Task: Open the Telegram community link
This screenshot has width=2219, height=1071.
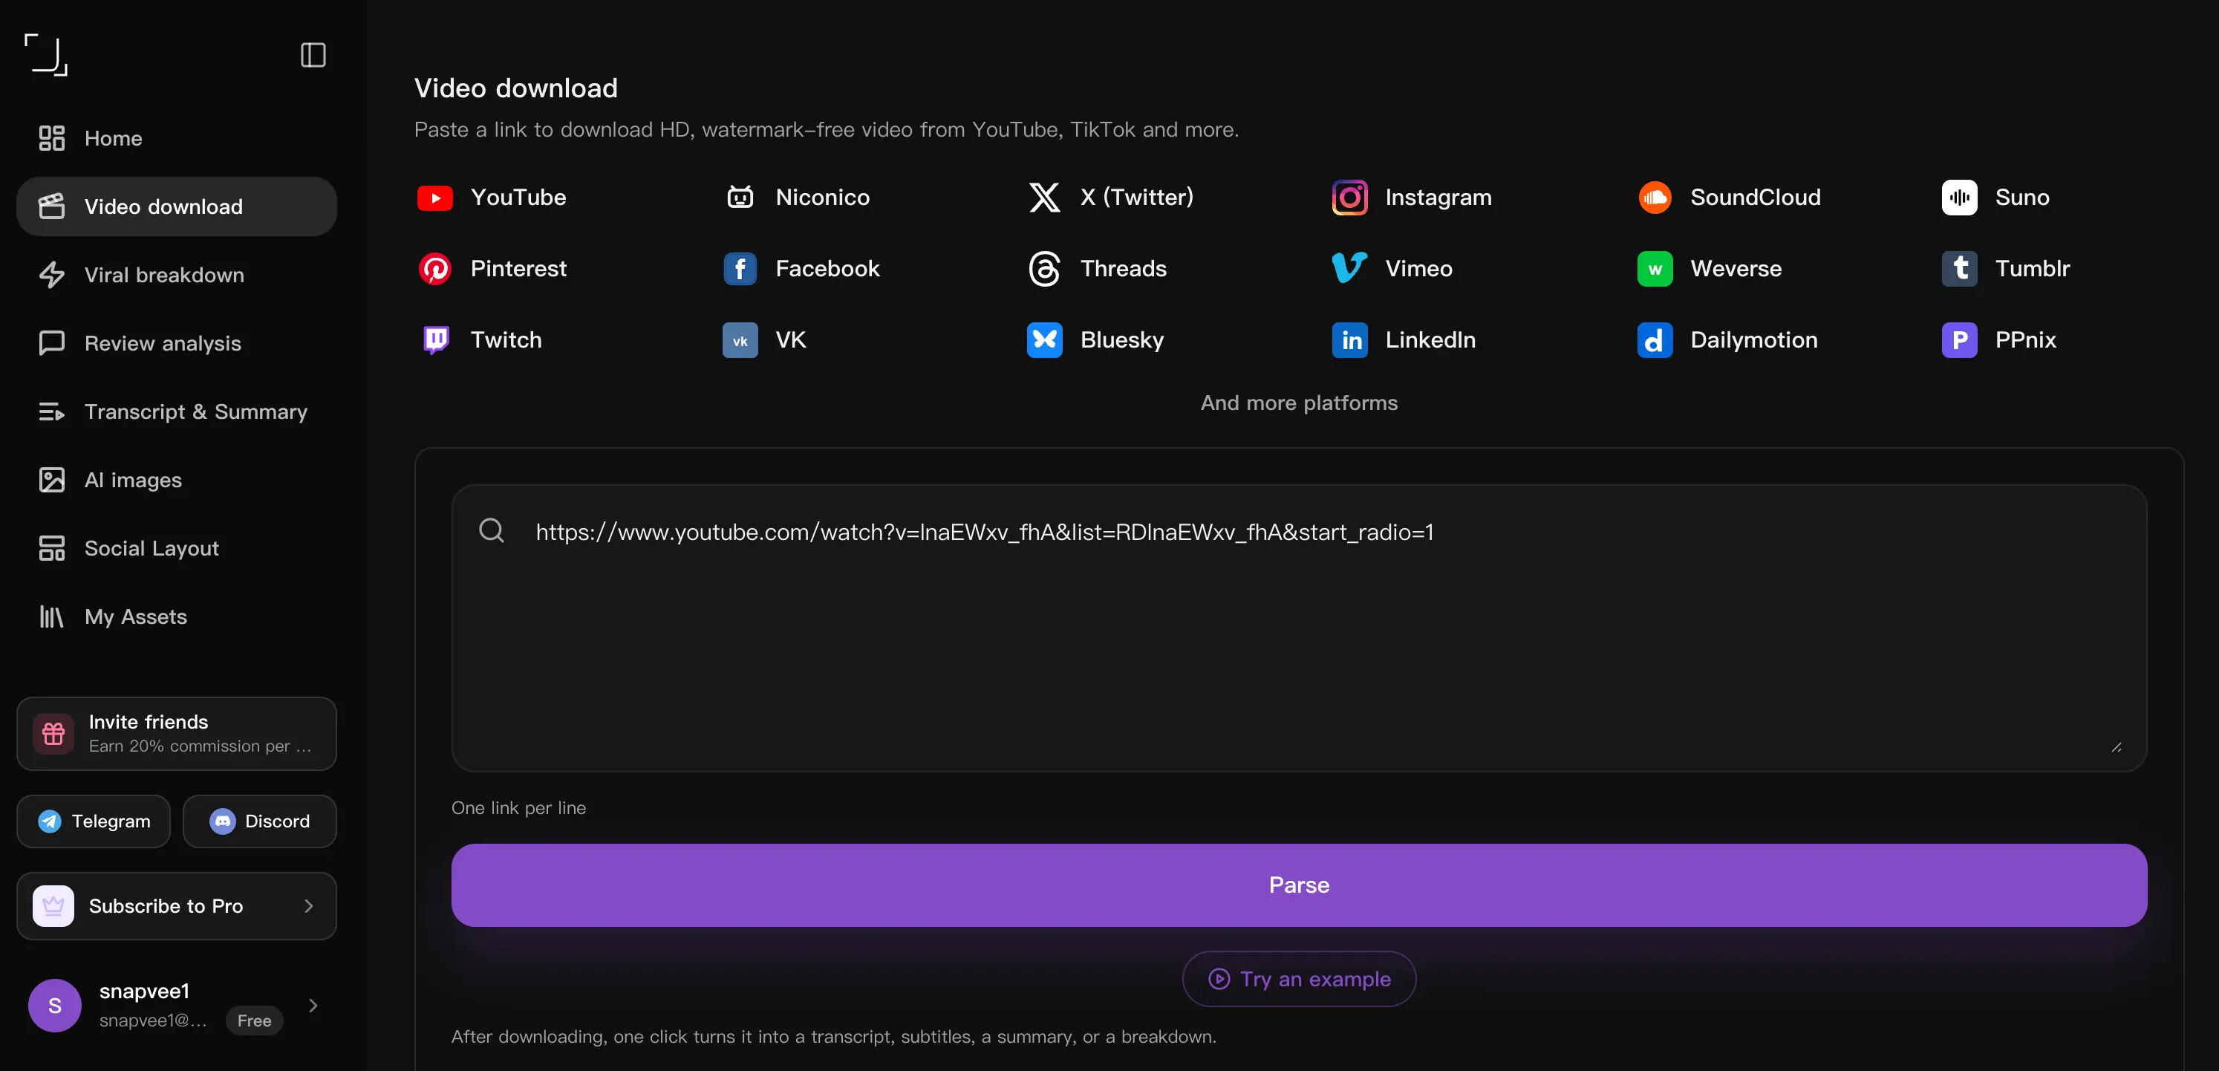Action: [x=93, y=821]
